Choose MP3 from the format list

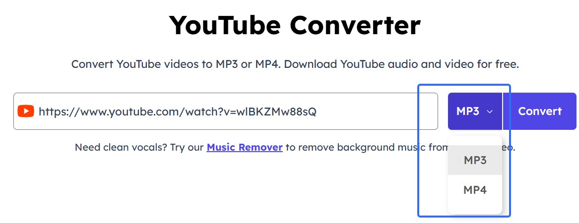(x=475, y=160)
